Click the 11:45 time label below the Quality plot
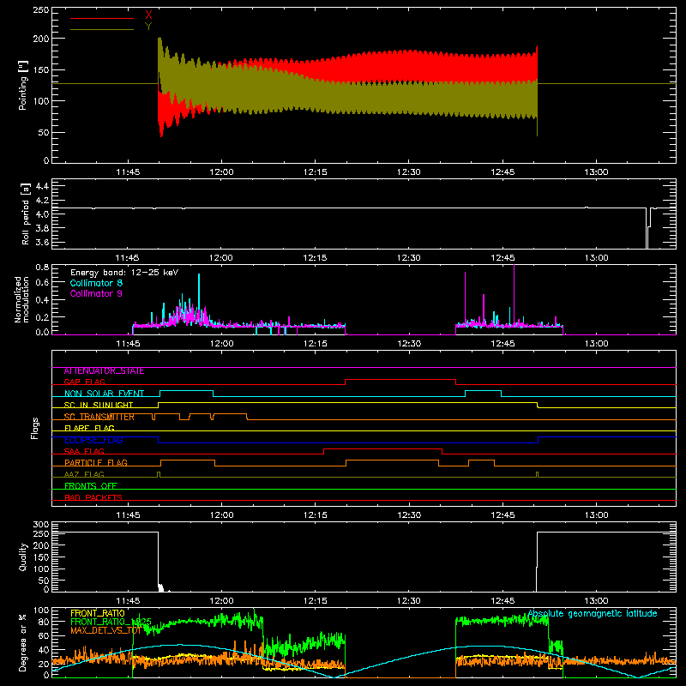Viewport: 686px width, 686px height. pyautogui.click(x=128, y=601)
